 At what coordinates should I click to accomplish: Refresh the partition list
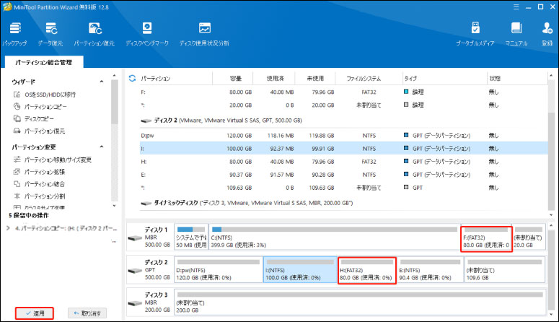[132, 78]
